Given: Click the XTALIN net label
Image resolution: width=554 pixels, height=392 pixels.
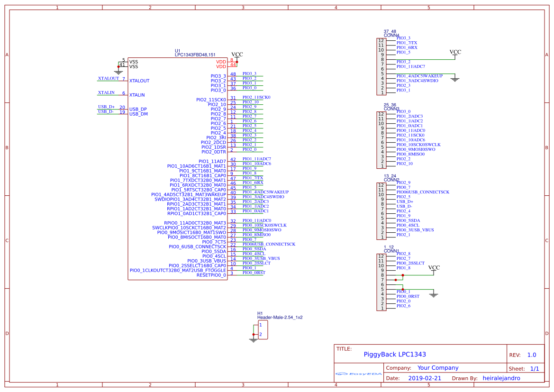Looking at the screenshot, I should (x=106, y=92).
